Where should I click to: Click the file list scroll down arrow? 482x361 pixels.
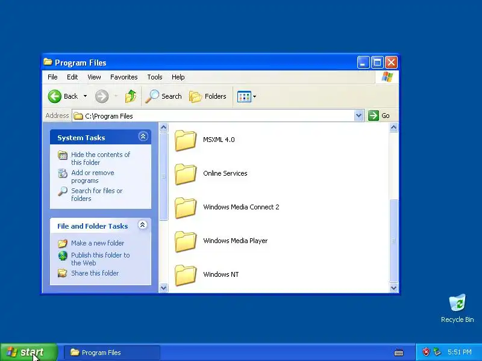[394, 288]
